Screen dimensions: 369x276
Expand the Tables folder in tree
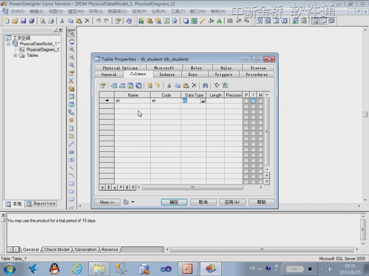pyautogui.click(x=15, y=56)
